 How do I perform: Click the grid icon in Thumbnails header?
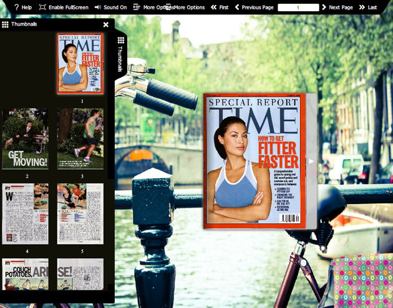pos(5,24)
